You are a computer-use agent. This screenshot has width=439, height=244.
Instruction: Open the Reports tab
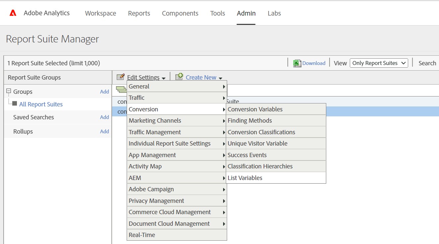pos(139,13)
